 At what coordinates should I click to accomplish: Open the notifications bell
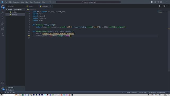point(167,93)
